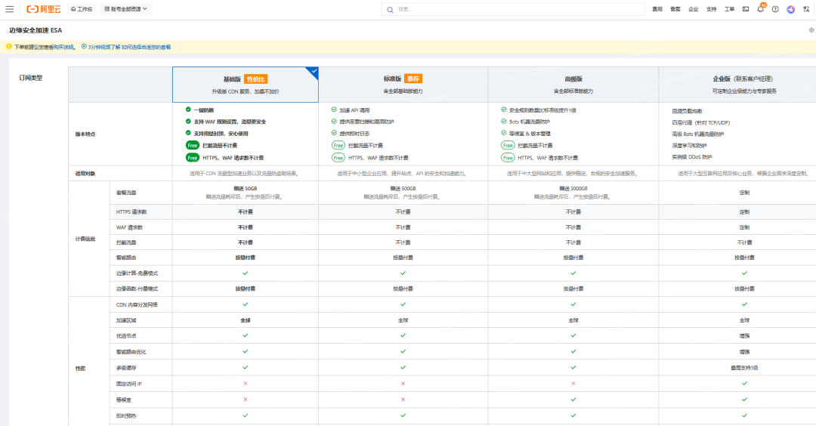Open the page settings gear icon
Image resolution: width=816 pixels, height=426 pixels.
click(x=811, y=30)
